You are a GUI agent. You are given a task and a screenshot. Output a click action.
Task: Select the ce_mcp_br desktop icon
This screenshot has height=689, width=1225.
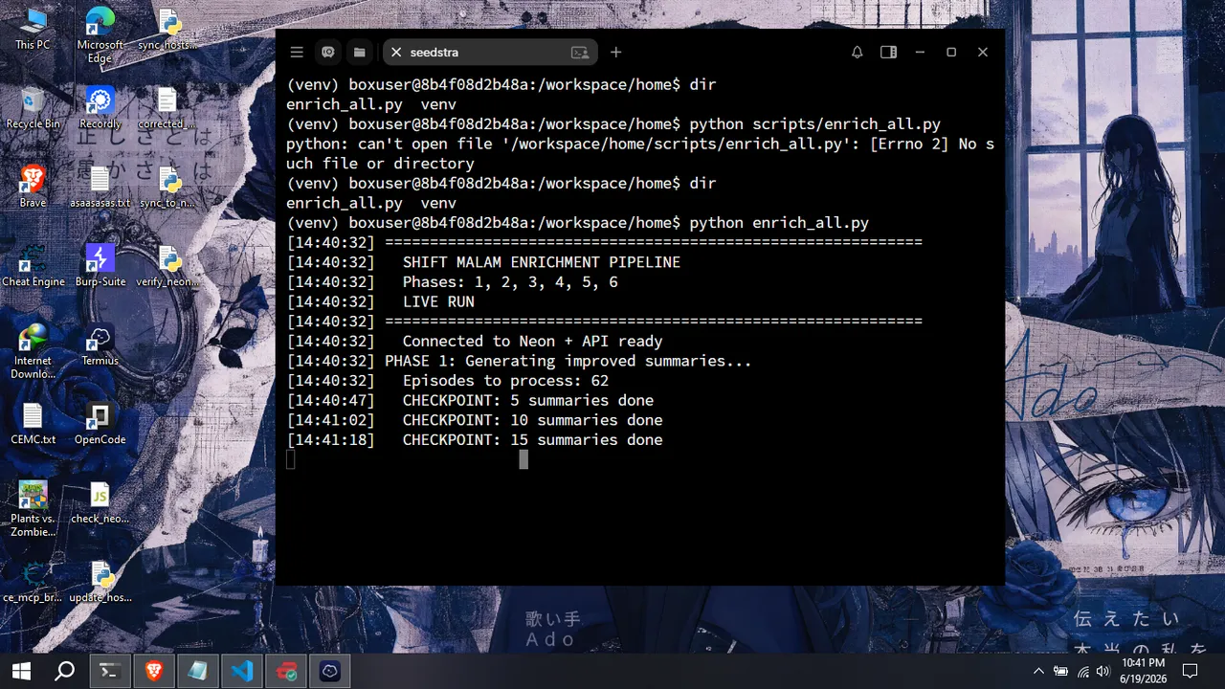(x=33, y=582)
